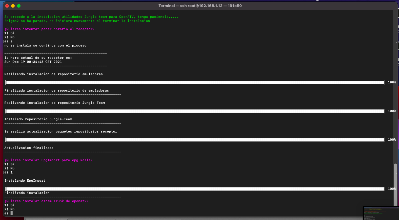399x220 pixels.
Task: Place focus at the final prompt cursor
Action: [11, 213]
